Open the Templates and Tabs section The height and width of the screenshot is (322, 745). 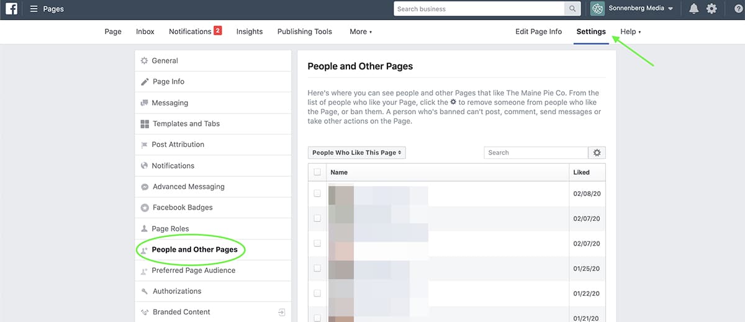(x=213, y=124)
